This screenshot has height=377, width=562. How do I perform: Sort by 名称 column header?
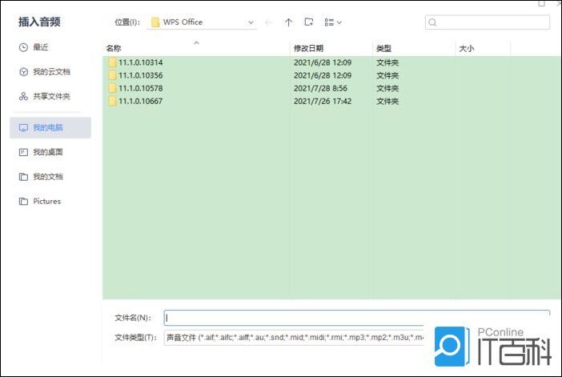[x=114, y=48]
